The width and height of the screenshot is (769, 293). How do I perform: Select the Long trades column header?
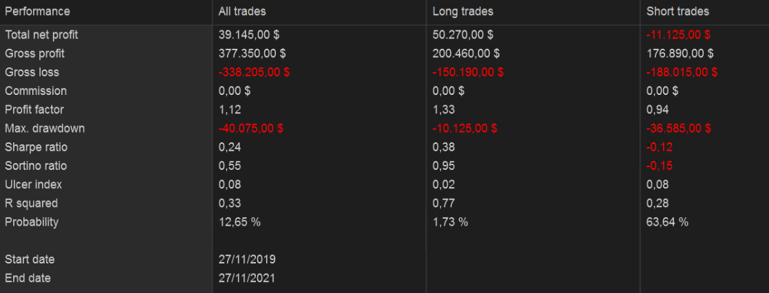(x=463, y=12)
